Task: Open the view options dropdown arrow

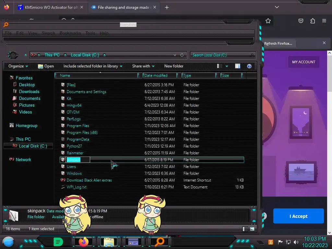Action: coord(227,66)
